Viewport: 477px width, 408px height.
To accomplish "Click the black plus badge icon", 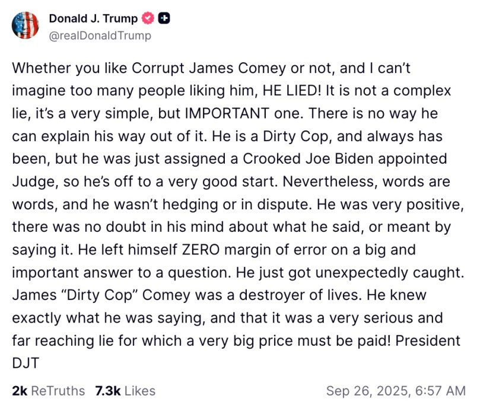I will 164,18.
